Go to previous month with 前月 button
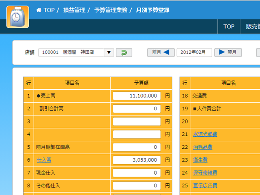Viewport: 260px width, 195px height. pyautogui.click(x=161, y=52)
